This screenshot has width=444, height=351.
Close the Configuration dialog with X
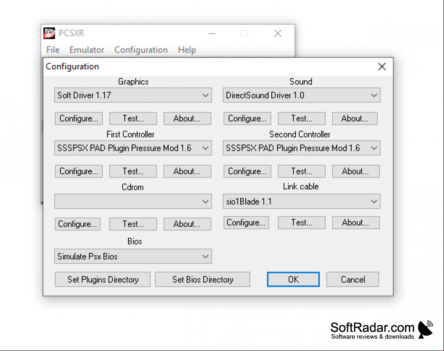pyautogui.click(x=382, y=67)
